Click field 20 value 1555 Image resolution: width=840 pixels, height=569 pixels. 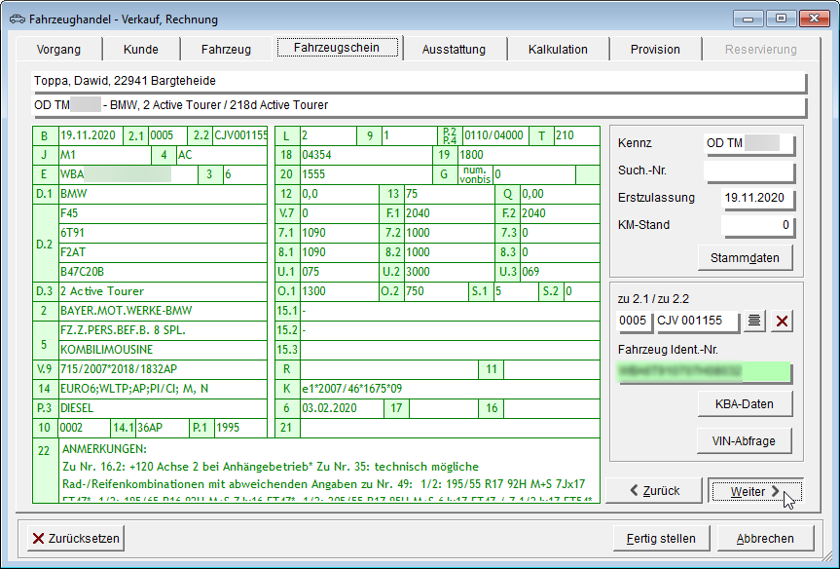(366, 174)
